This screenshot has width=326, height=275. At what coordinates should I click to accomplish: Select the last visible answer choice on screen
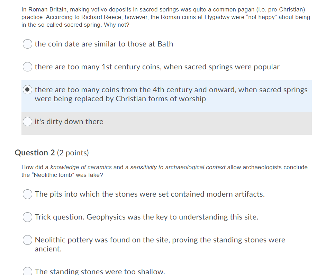27,271
